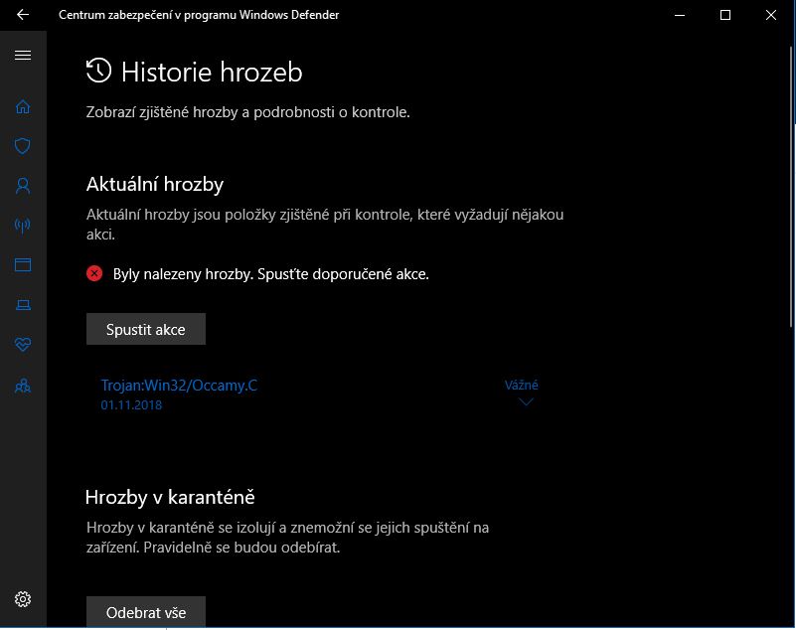The height and width of the screenshot is (630, 796).
Task: Maximize the Windows Defender window
Action: tap(725, 15)
